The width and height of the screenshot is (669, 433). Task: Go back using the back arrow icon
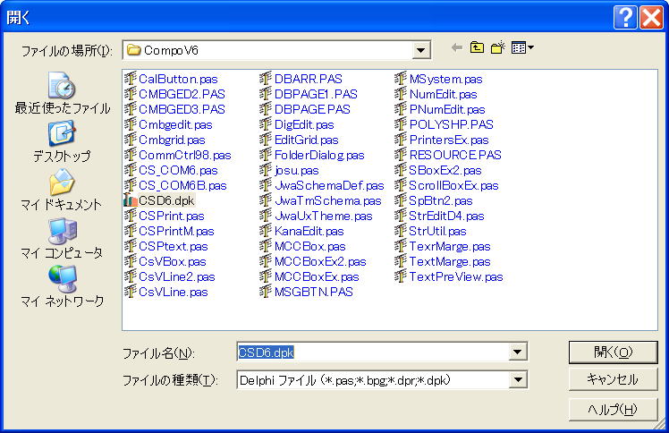(457, 47)
